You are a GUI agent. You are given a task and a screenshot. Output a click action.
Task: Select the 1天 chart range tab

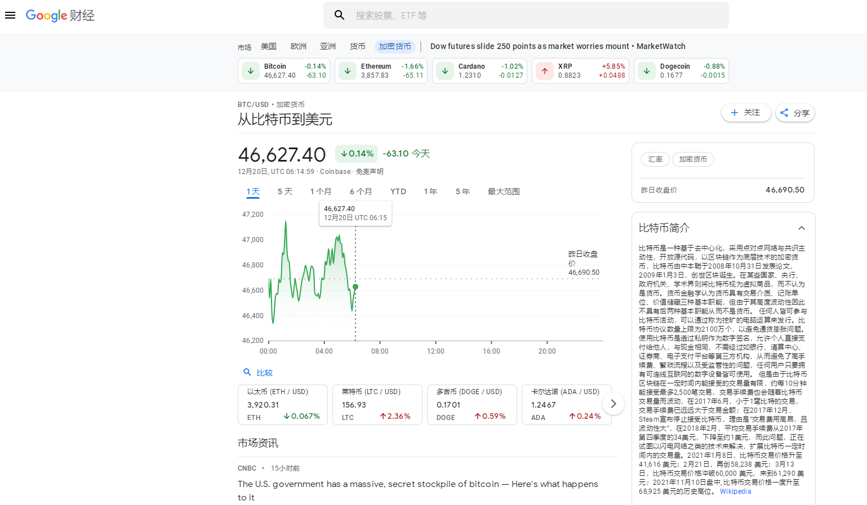click(253, 191)
